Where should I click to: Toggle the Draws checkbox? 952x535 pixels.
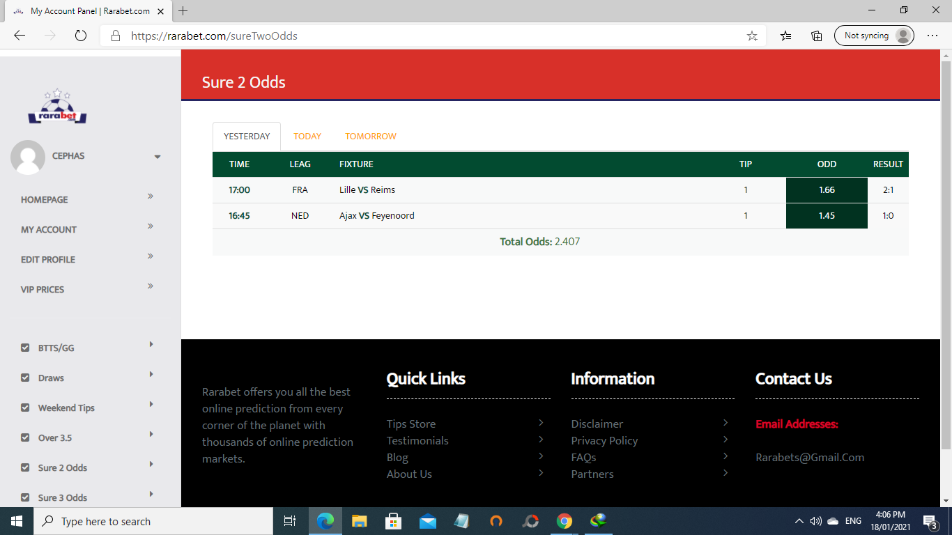click(x=25, y=378)
